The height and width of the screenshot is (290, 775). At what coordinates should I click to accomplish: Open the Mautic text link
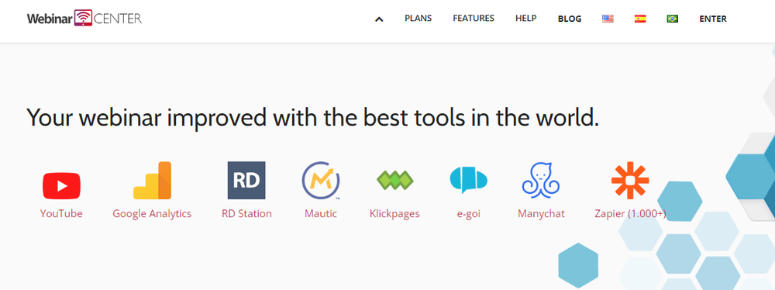[321, 214]
